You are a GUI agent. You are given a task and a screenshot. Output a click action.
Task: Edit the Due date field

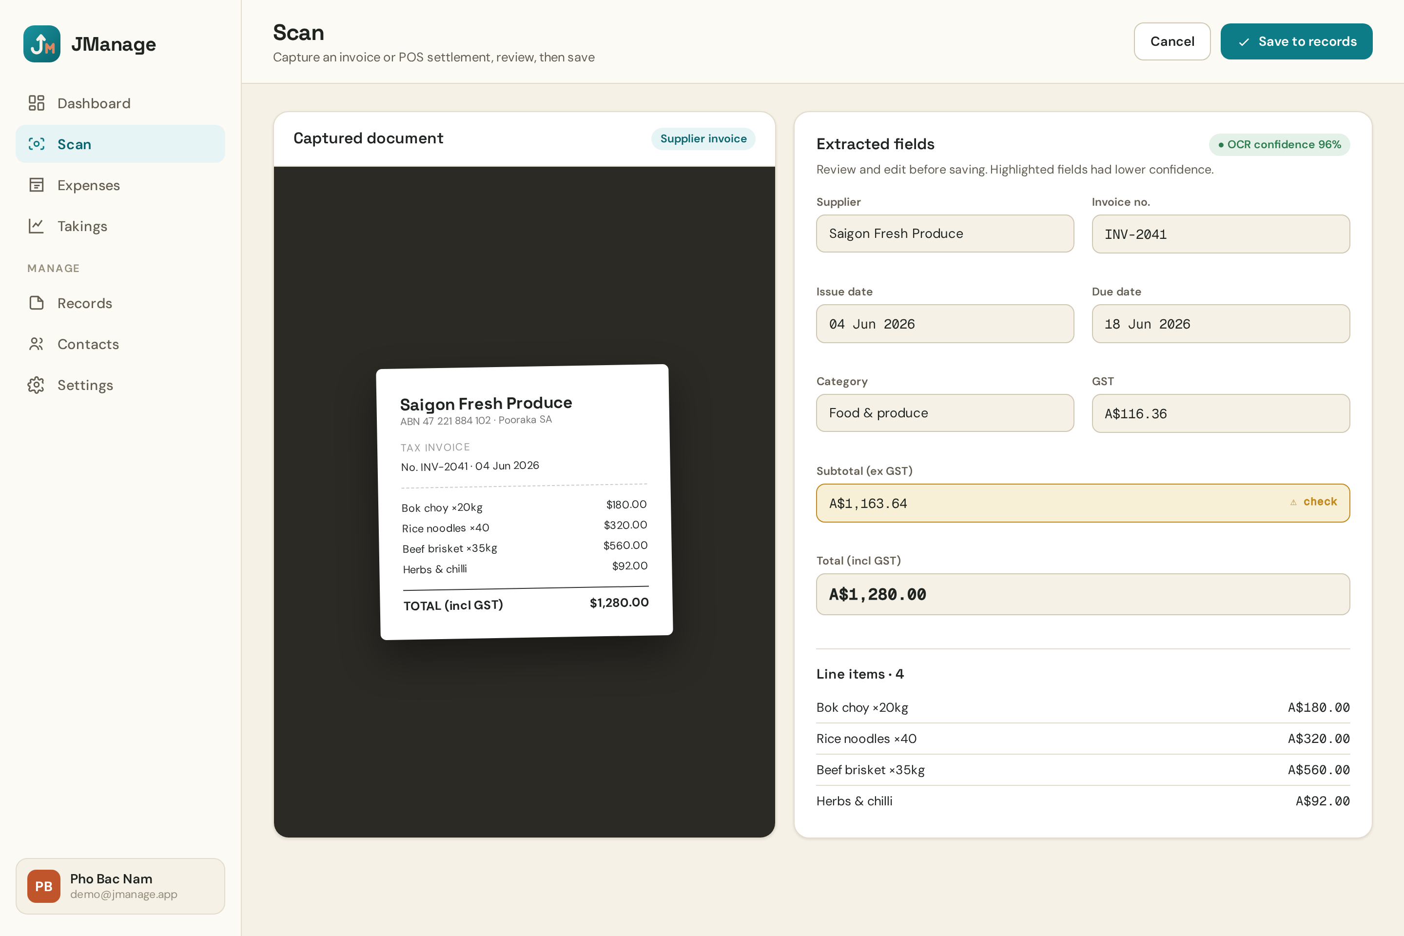point(1221,324)
